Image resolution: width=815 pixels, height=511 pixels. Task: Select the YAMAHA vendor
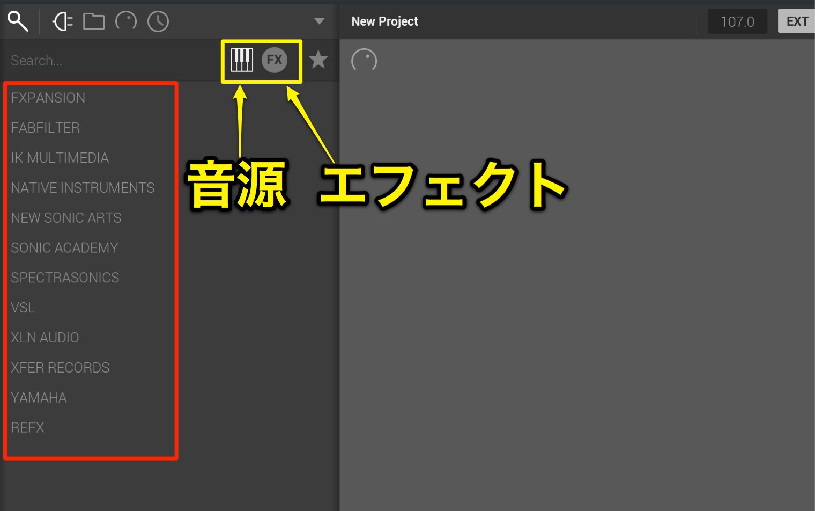(x=39, y=398)
